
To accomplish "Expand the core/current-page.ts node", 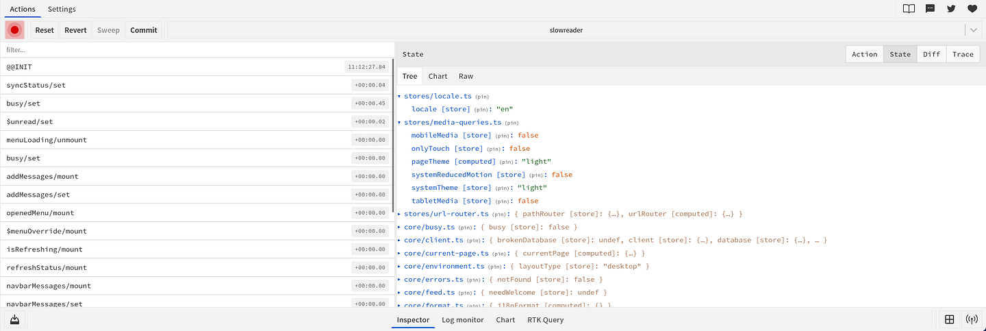I will (400, 253).
